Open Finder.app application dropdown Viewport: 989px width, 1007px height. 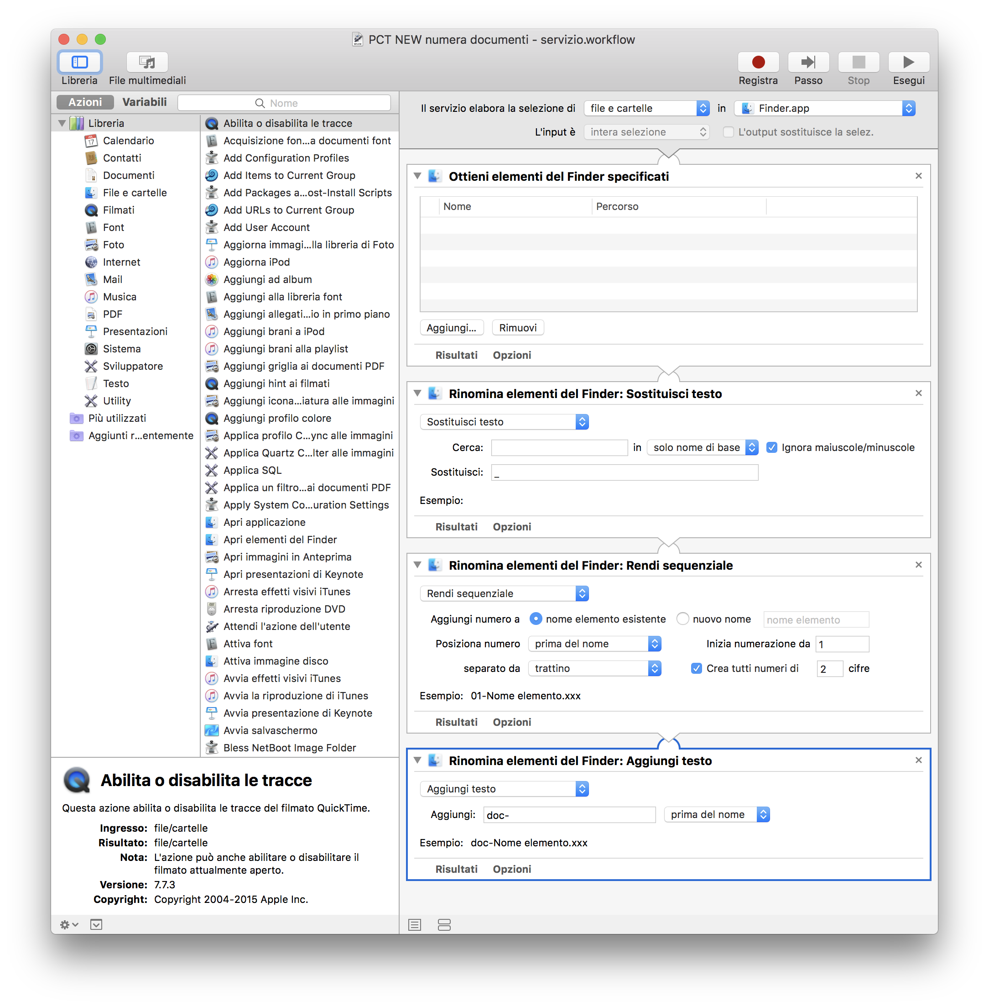824,108
